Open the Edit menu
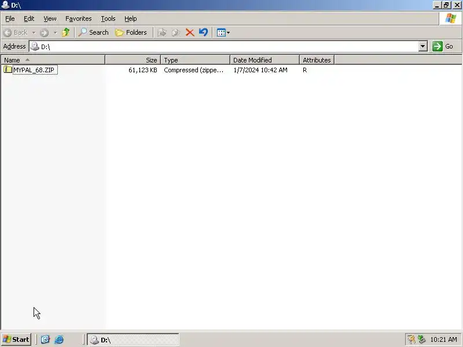 29,19
